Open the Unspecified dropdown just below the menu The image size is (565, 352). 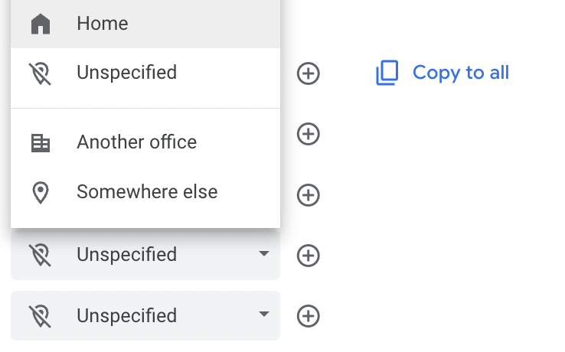tap(145, 255)
